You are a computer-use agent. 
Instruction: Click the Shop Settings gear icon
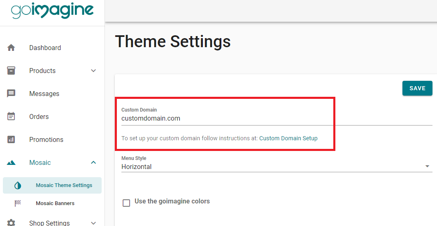coord(11,223)
